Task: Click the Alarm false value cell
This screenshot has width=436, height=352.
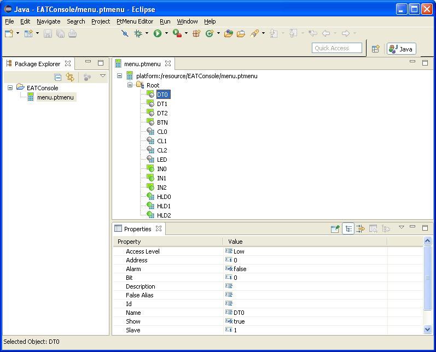Action: pyautogui.click(x=305, y=269)
